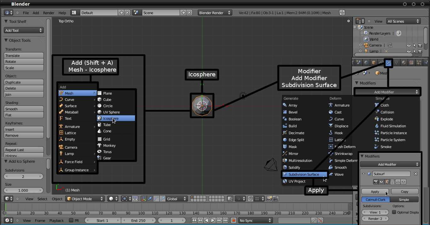Enable the PR checkbox in timeline header
Viewport: 430px width, 225px height.
(x=71, y=221)
